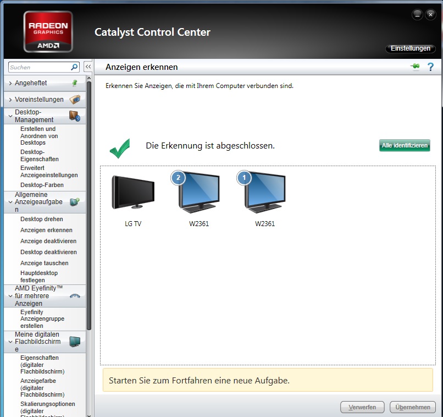Screen dimensions: 443x417
Task: Close the Catalyst Control Center window
Action: click(x=430, y=14)
